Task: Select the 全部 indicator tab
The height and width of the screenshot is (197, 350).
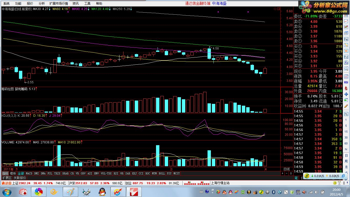Action: coord(21,173)
